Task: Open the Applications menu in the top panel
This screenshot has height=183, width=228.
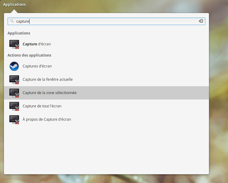Action: [x=14, y=5]
